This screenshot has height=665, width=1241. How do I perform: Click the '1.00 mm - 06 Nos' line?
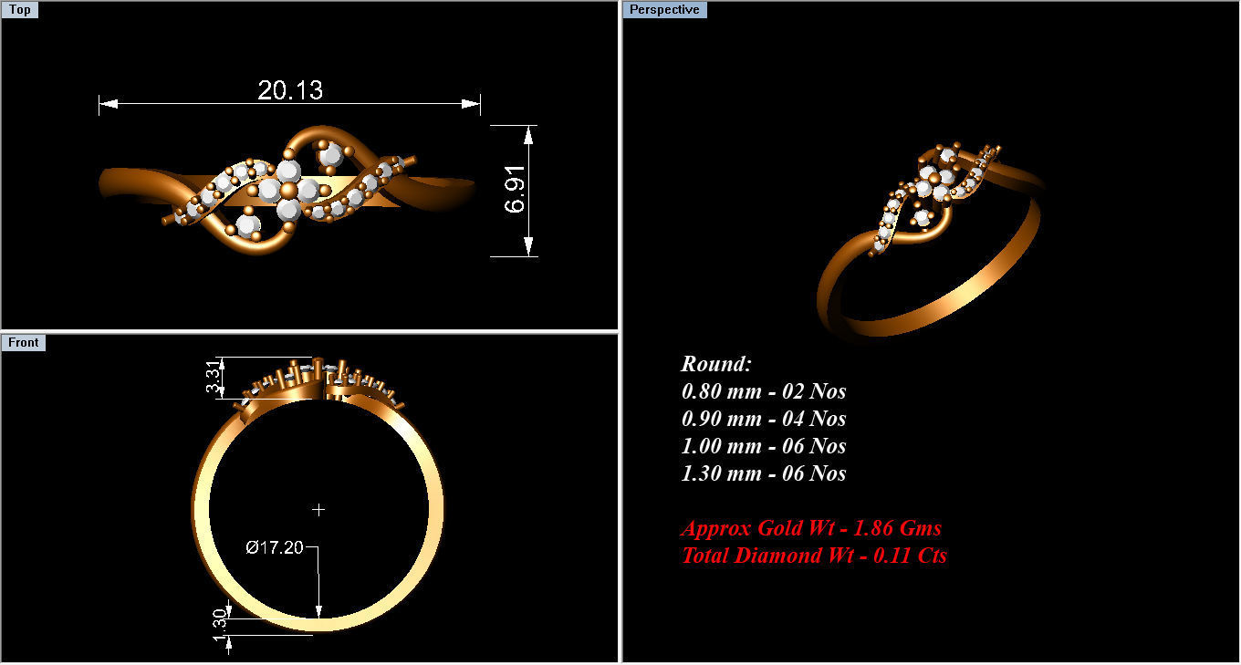tap(764, 446)
